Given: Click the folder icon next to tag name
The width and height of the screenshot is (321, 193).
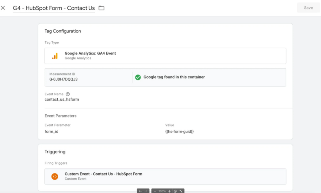Looking at the screenshot, I should tap(101, 8).
